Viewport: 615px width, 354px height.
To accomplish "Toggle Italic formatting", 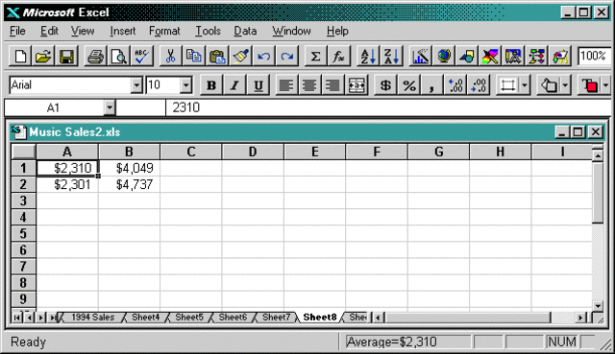I will tap(234, 85).
